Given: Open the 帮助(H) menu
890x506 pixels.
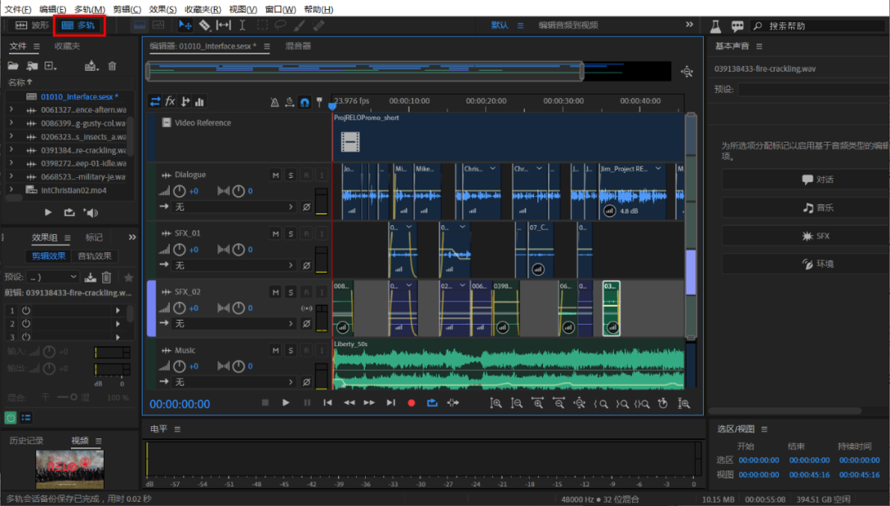Looking at the screenshot, I should (x=318, y=9).
